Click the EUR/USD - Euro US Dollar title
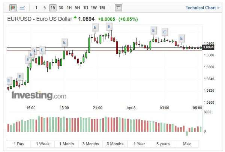225x152 pixels. (x=40, y=19)
